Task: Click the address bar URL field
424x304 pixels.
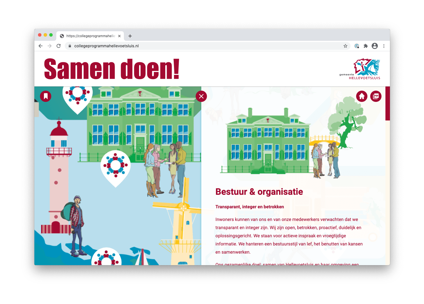Action: (x=208, y=46)
